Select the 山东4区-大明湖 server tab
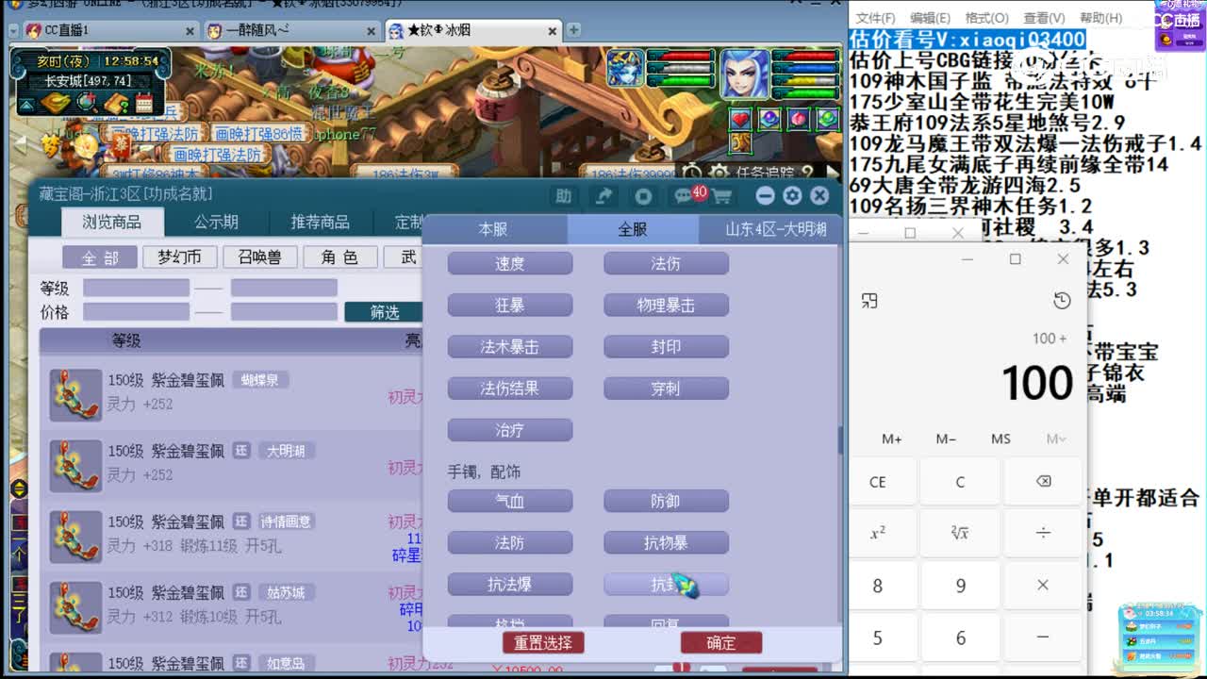The height and width of the screenshot is (679, 1207). coord(769,229)
